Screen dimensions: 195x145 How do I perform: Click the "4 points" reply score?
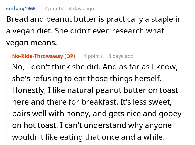[93, 56]
